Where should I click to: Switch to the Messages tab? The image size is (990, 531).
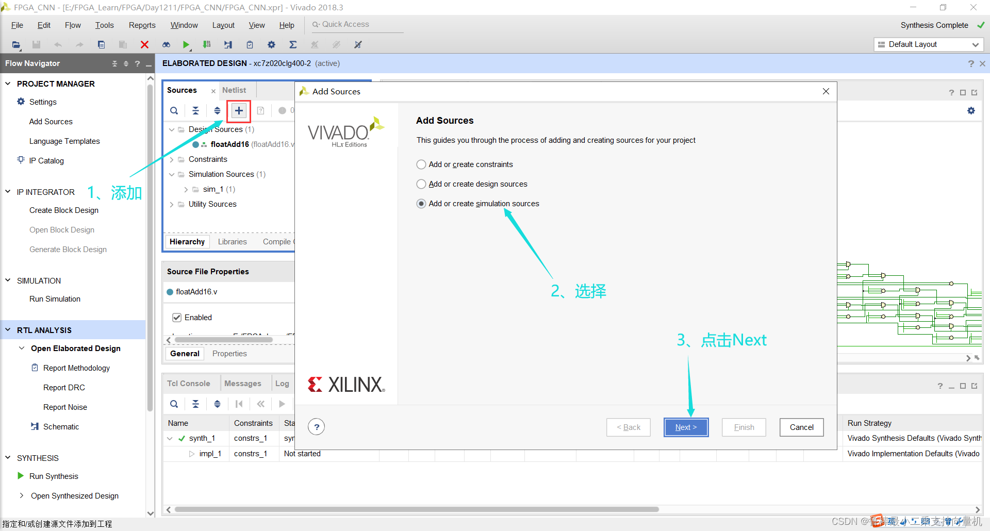(242, 384)
